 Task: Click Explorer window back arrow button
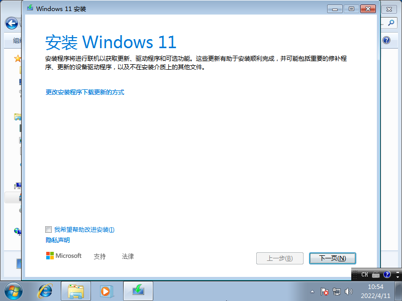point(12,24)
